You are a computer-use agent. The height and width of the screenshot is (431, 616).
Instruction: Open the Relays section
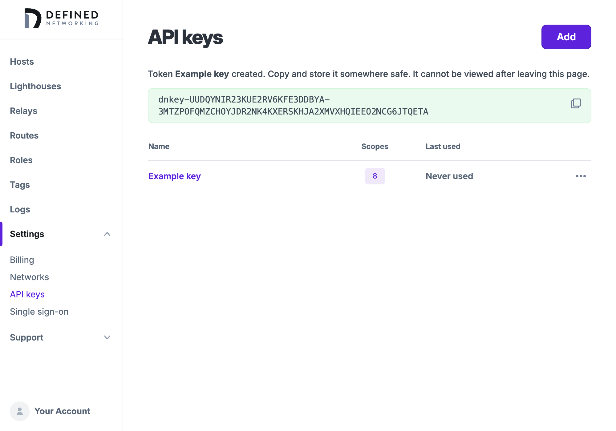[x=23, y=111]
